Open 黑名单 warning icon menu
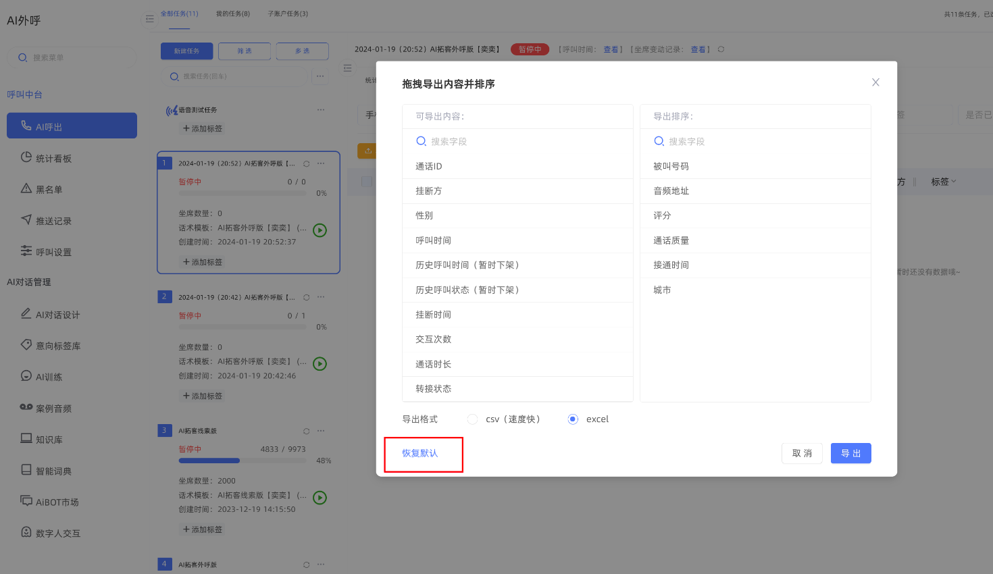 (x=26, y=189)
